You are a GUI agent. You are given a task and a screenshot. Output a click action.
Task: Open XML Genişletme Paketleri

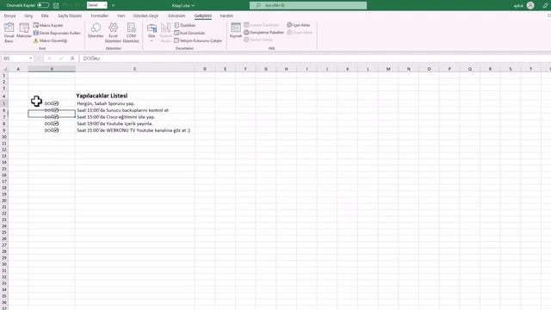click(264, 33)
